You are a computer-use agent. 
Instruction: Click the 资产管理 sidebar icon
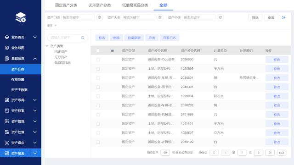click(7, 121)
